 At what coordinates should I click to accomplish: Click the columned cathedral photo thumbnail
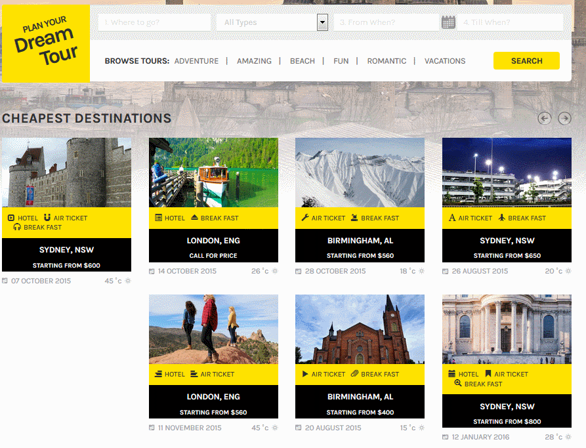pos(507,329)
